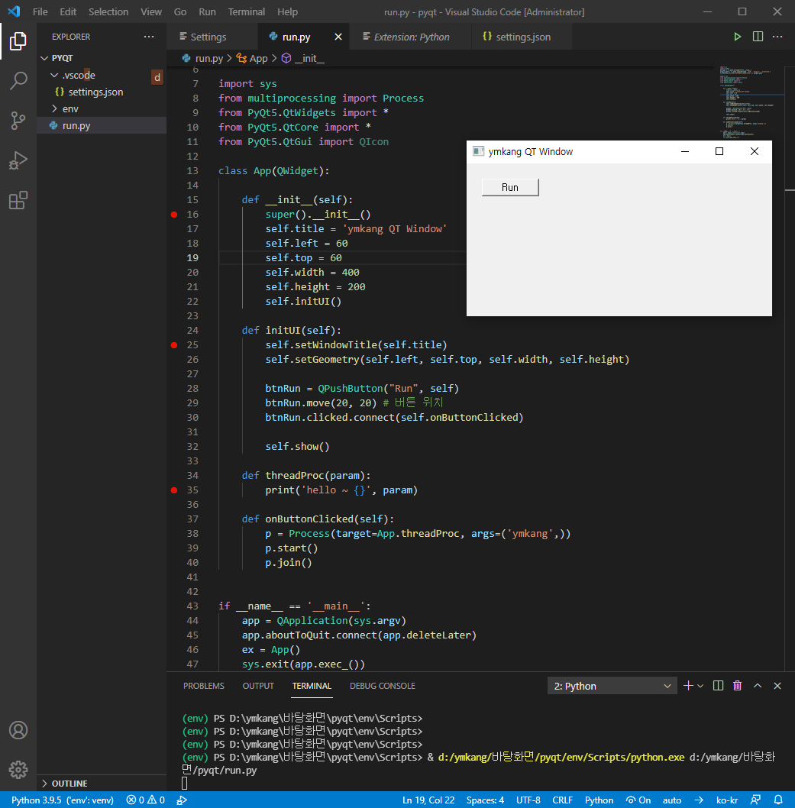This screenshot has width=795, height=808.
Task: Open Explorer views and more actions ellipsis
Action: click(x=149, y=37)
